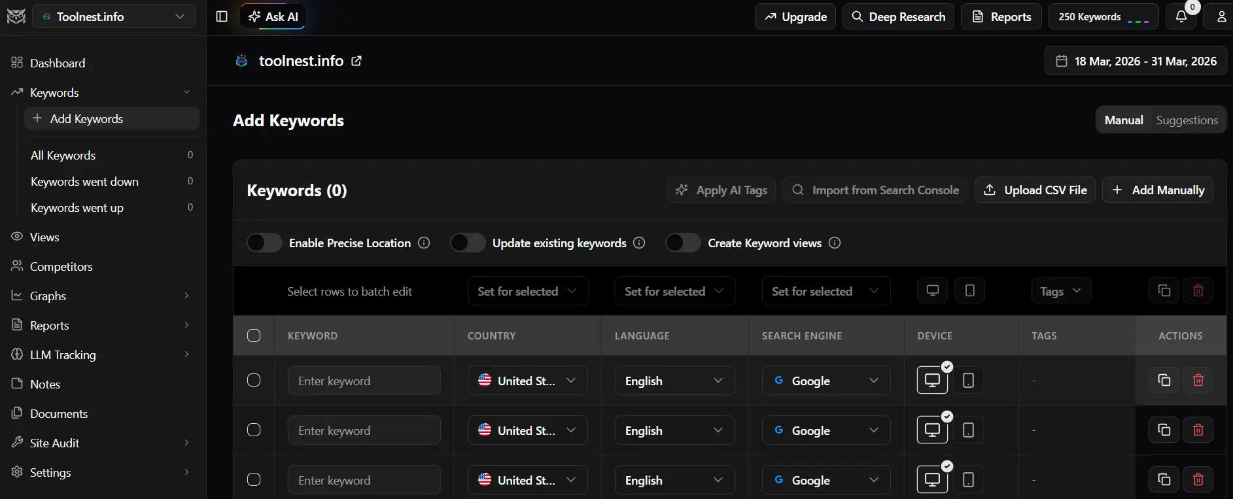This screenshot has height=499, width=1233.
Task: Delete selected rows in batch toolbar
Action: coord(1198,290)
